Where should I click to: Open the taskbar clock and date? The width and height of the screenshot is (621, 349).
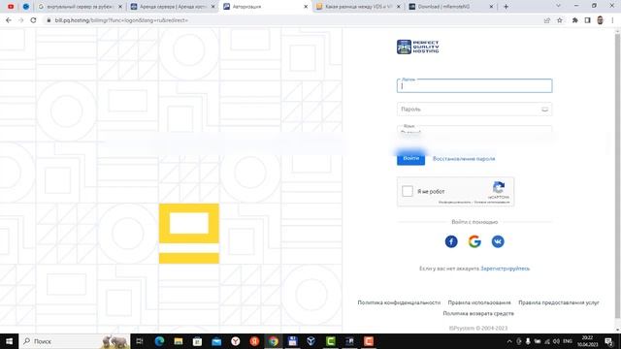587,341
